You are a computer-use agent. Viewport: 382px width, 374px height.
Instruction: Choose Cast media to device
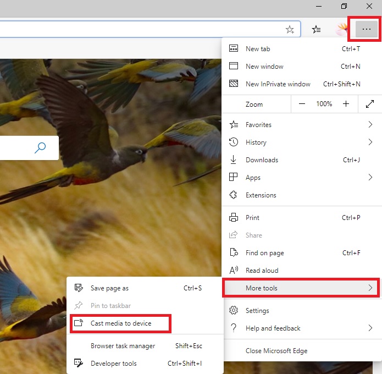click(120, 323)
